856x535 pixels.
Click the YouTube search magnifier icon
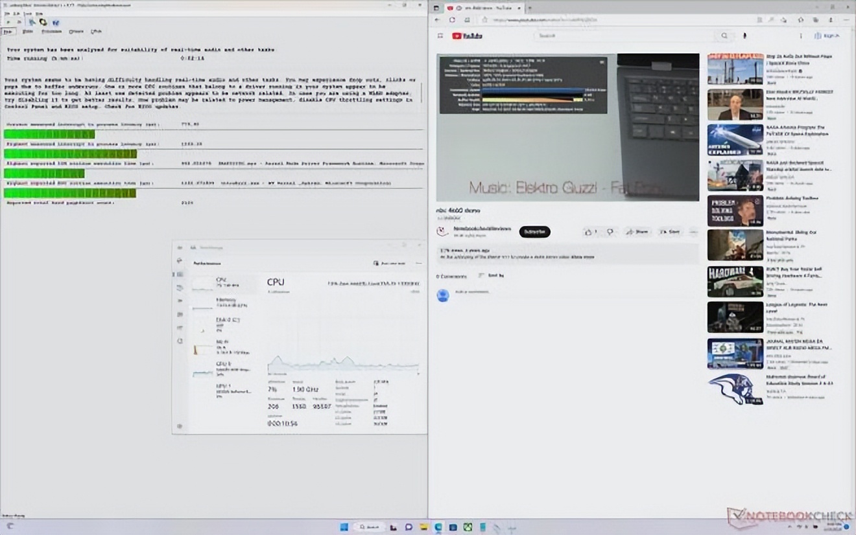[x=724, y=36]
